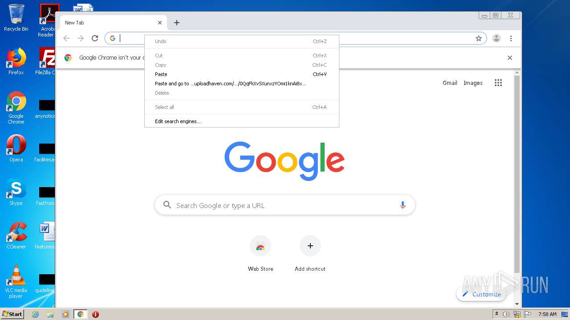This screenshot has width=570, height=320.
Task: Click the Google search box
Action: click(x=285, y=205)
